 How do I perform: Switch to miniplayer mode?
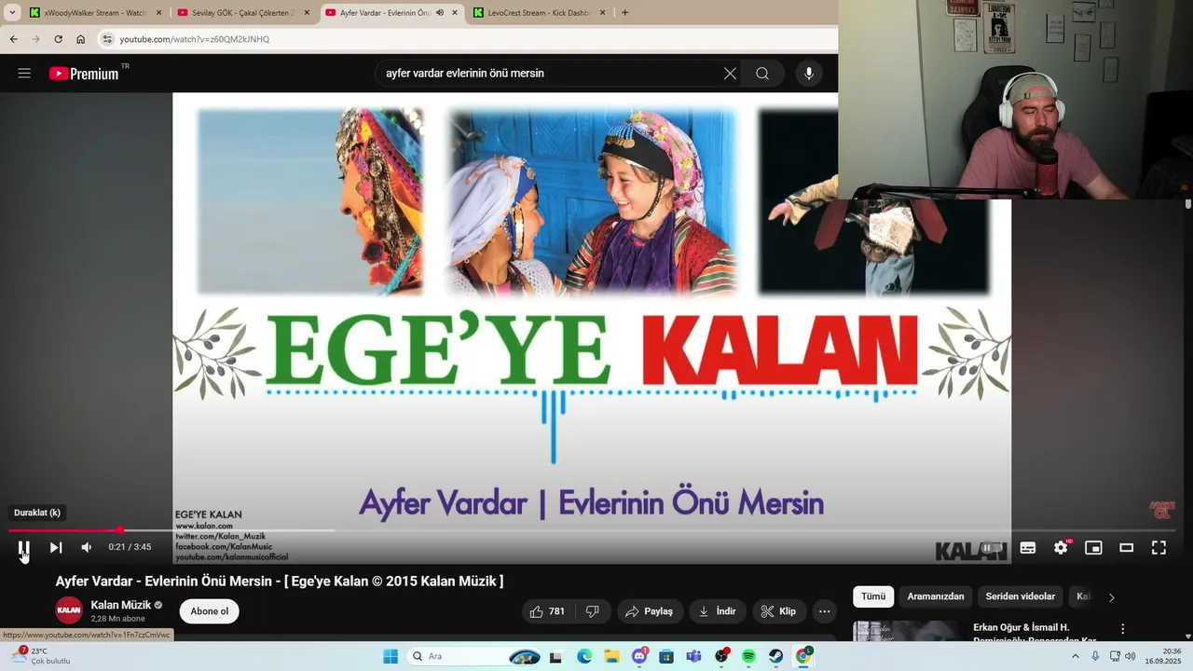tap(1093, 548)
